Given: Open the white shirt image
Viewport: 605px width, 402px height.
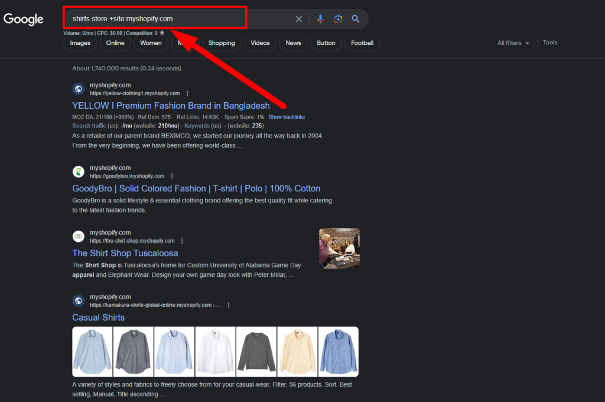Looking at the screenshot, I should tap(215, 351).
